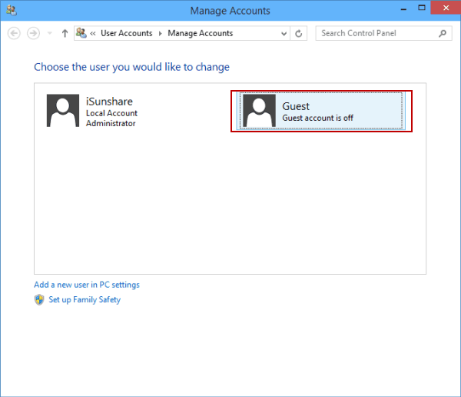Open the address bar history dropdown

[284, 34]
